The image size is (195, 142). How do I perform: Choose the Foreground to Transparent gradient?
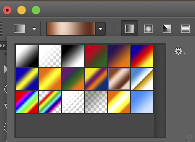pos(50,56)
